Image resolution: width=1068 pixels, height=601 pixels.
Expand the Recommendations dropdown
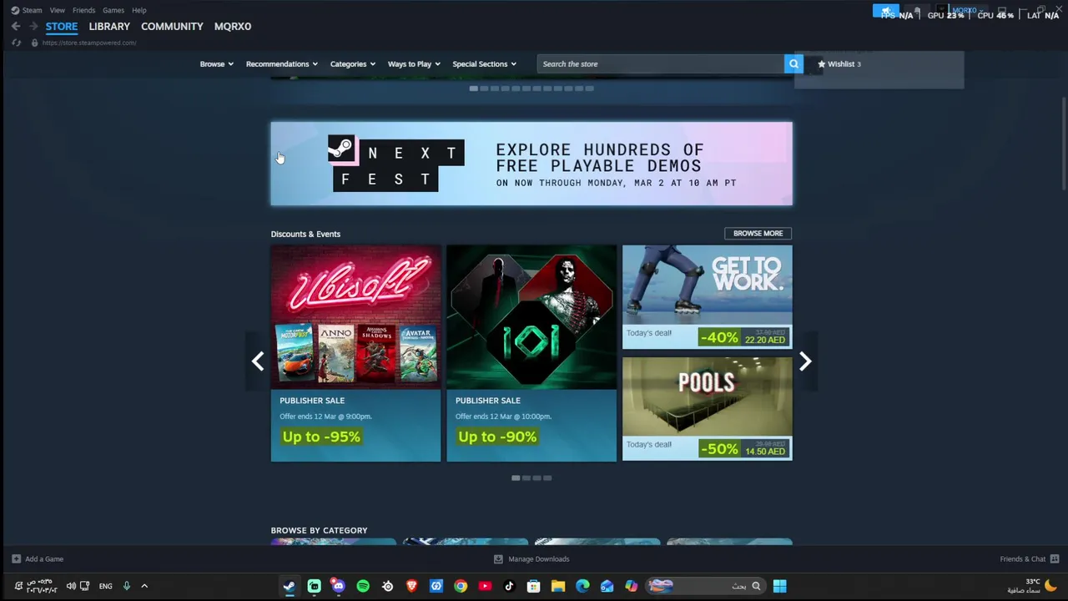tap(281, 63)
